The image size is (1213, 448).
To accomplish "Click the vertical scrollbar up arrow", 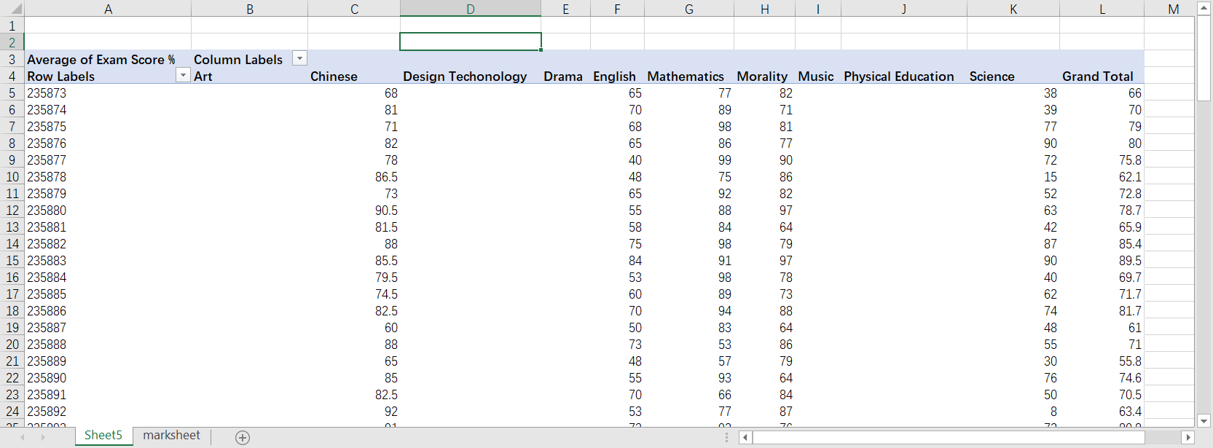I will point(1204,8).
